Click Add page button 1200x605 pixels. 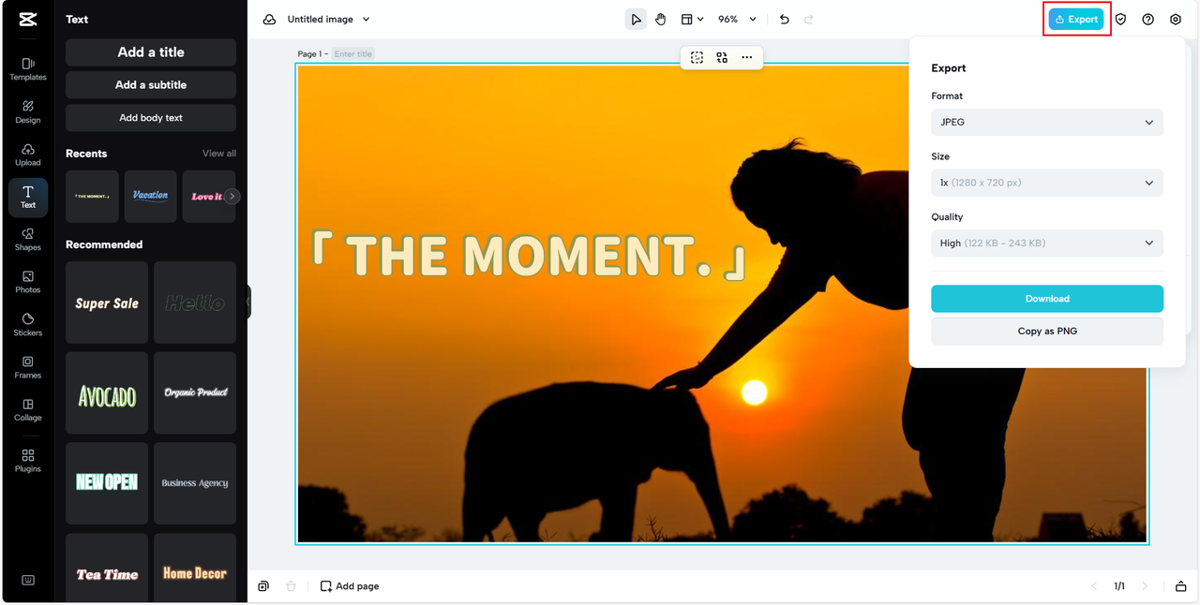(x=350, y=586)
